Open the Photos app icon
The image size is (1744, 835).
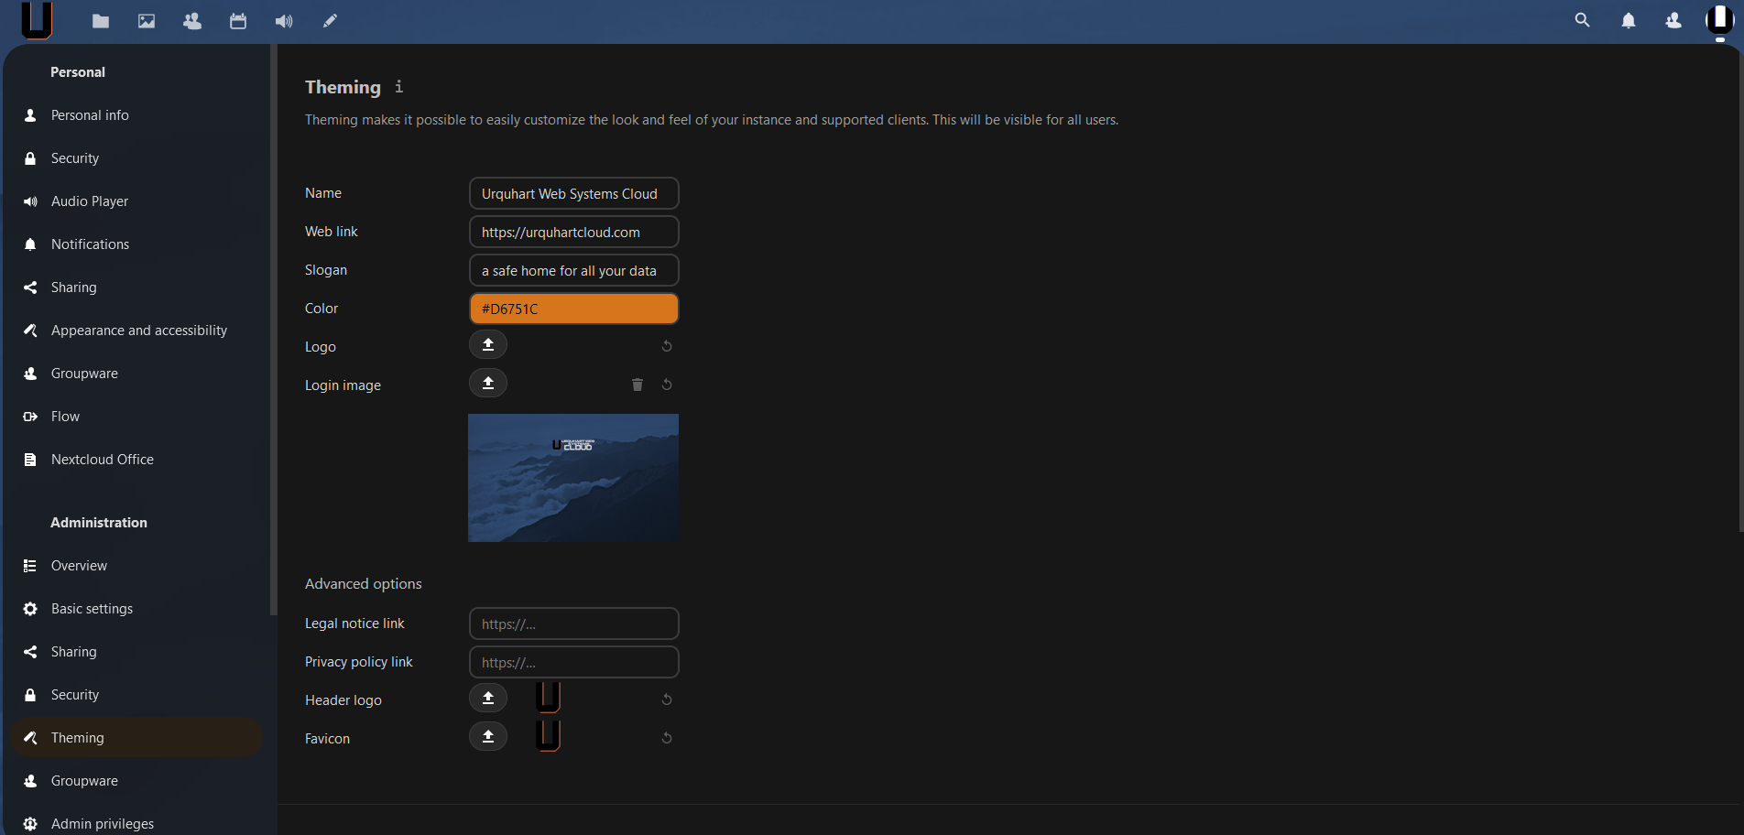pyautogui.click(x=147, y=21)
